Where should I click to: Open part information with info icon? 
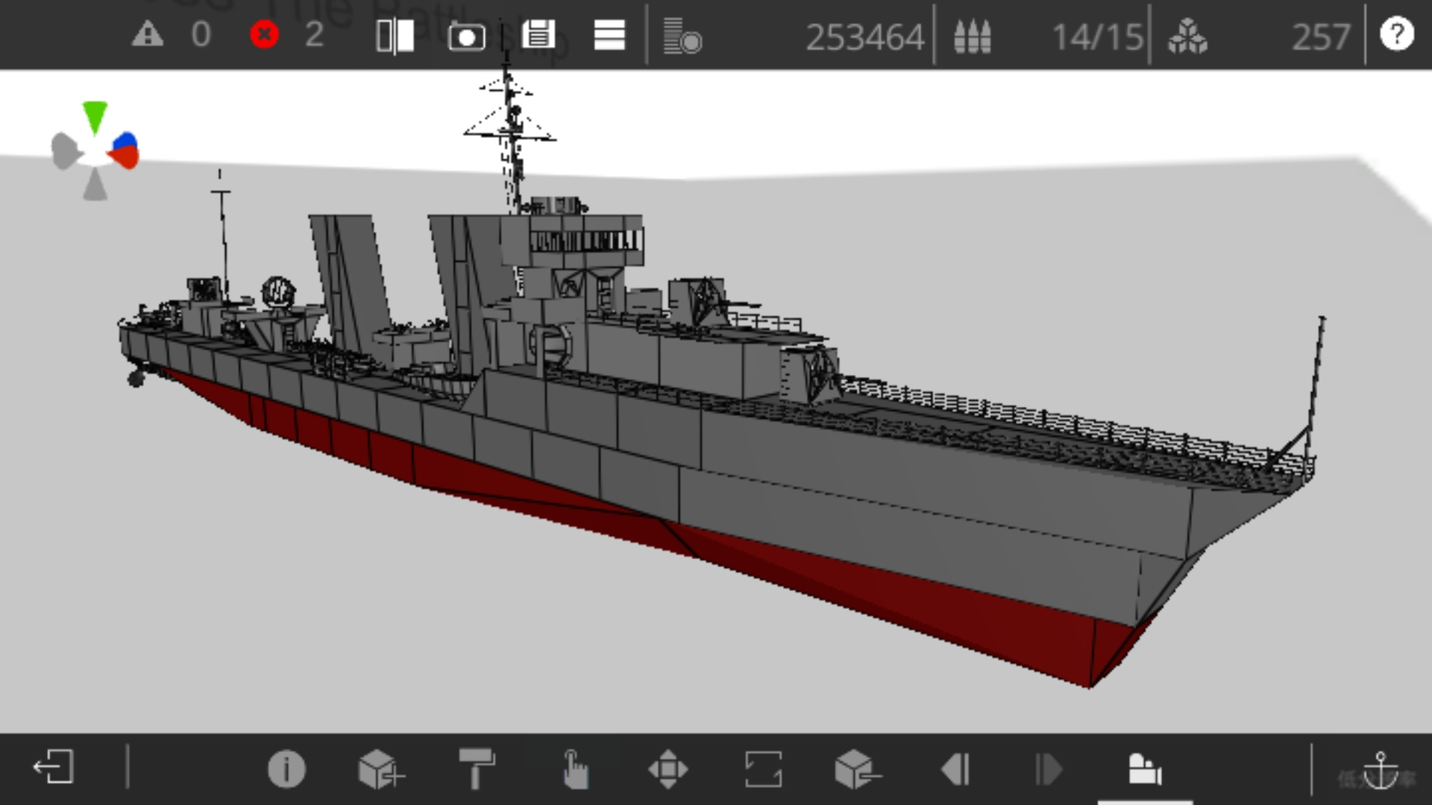point(286,768)
